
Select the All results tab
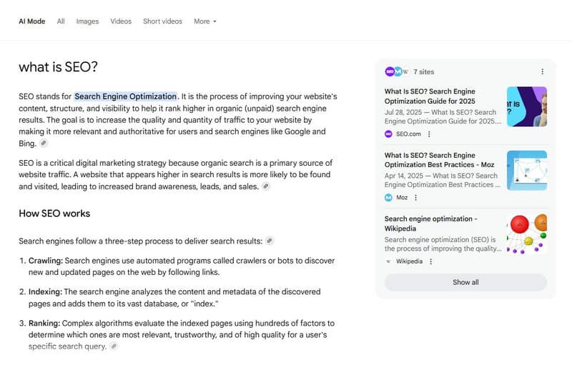click(61, 21)
